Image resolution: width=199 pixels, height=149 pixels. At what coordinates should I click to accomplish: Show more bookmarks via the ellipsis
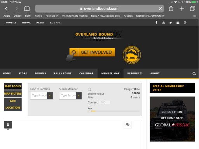coord(194,16)
